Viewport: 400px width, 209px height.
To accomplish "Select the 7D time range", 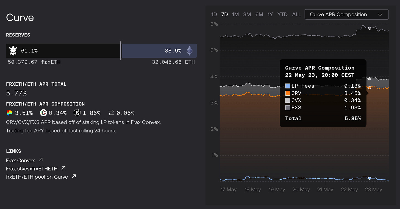I will (x=225, y=15).
